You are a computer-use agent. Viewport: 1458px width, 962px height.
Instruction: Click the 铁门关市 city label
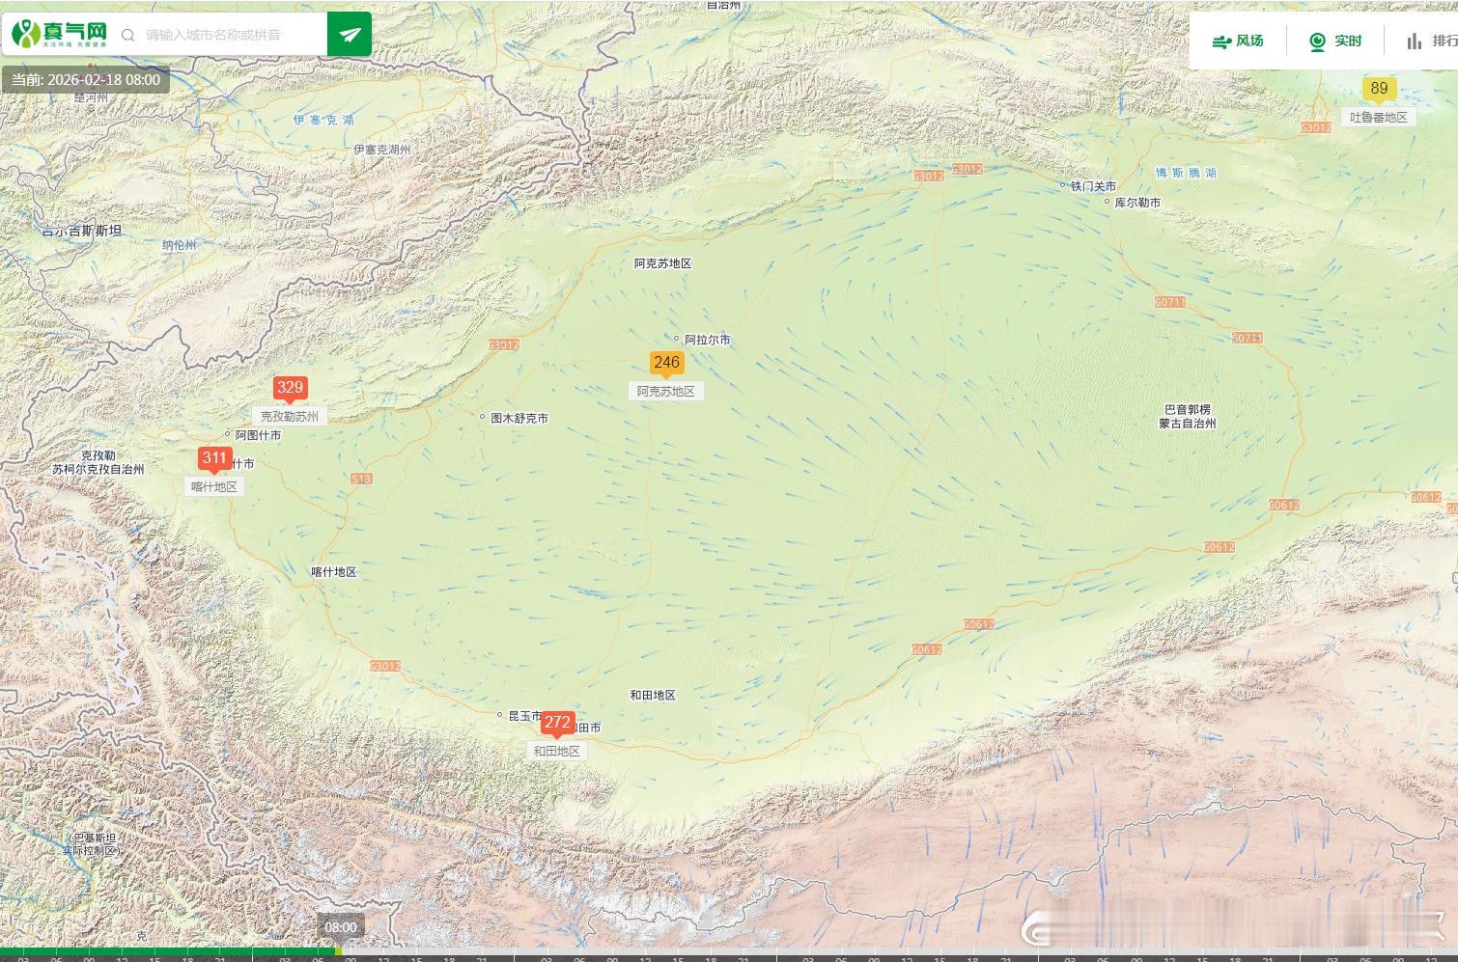point(1093,185)
